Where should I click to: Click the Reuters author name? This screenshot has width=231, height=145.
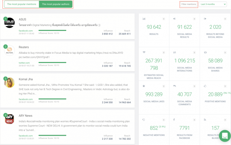point(24,47)
